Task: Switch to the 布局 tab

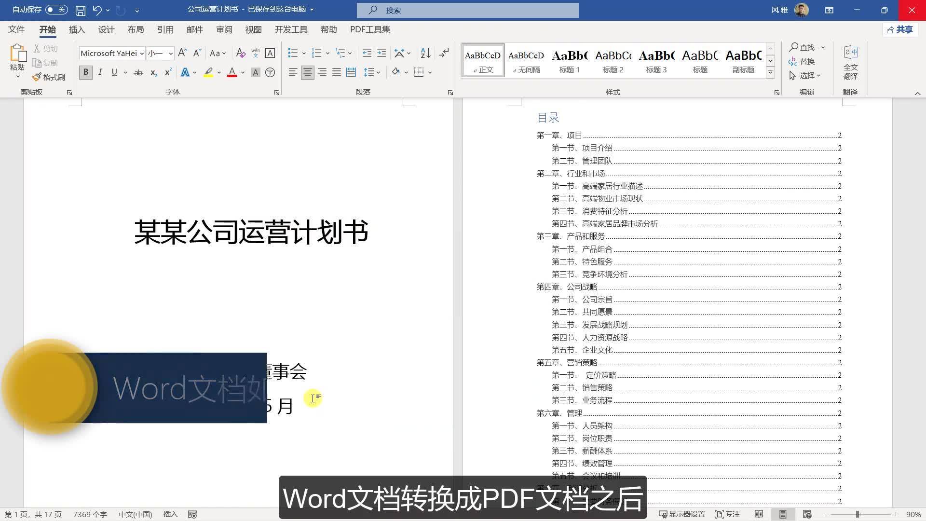Action: (136, 30)
